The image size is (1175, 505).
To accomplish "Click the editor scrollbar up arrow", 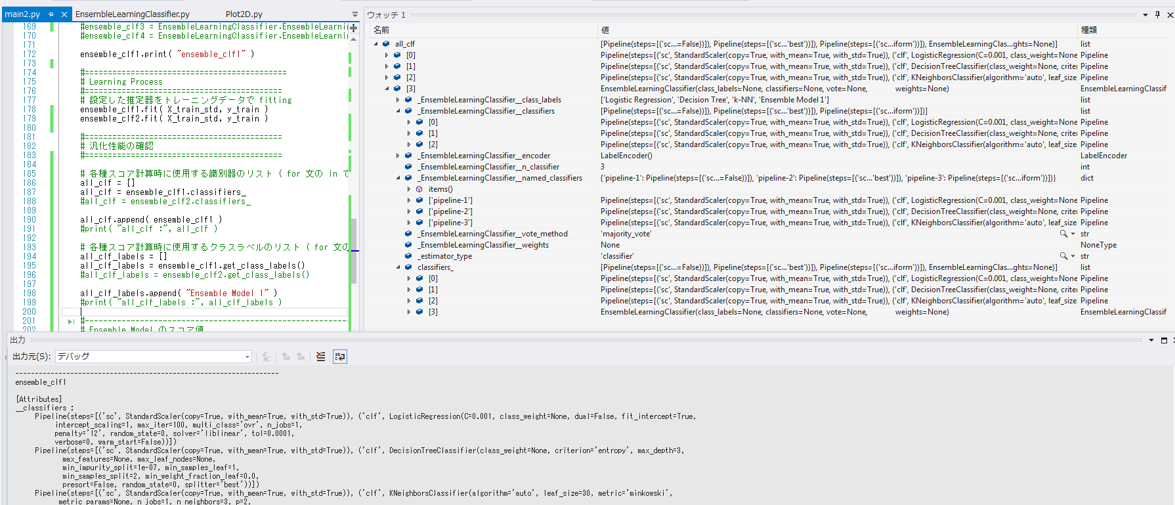I will coord(354,39).
